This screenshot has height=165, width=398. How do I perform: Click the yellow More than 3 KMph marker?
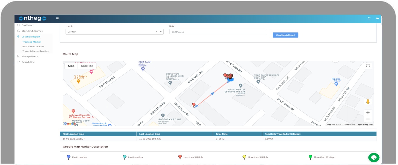pyautogui.click(x=244, y=157)
